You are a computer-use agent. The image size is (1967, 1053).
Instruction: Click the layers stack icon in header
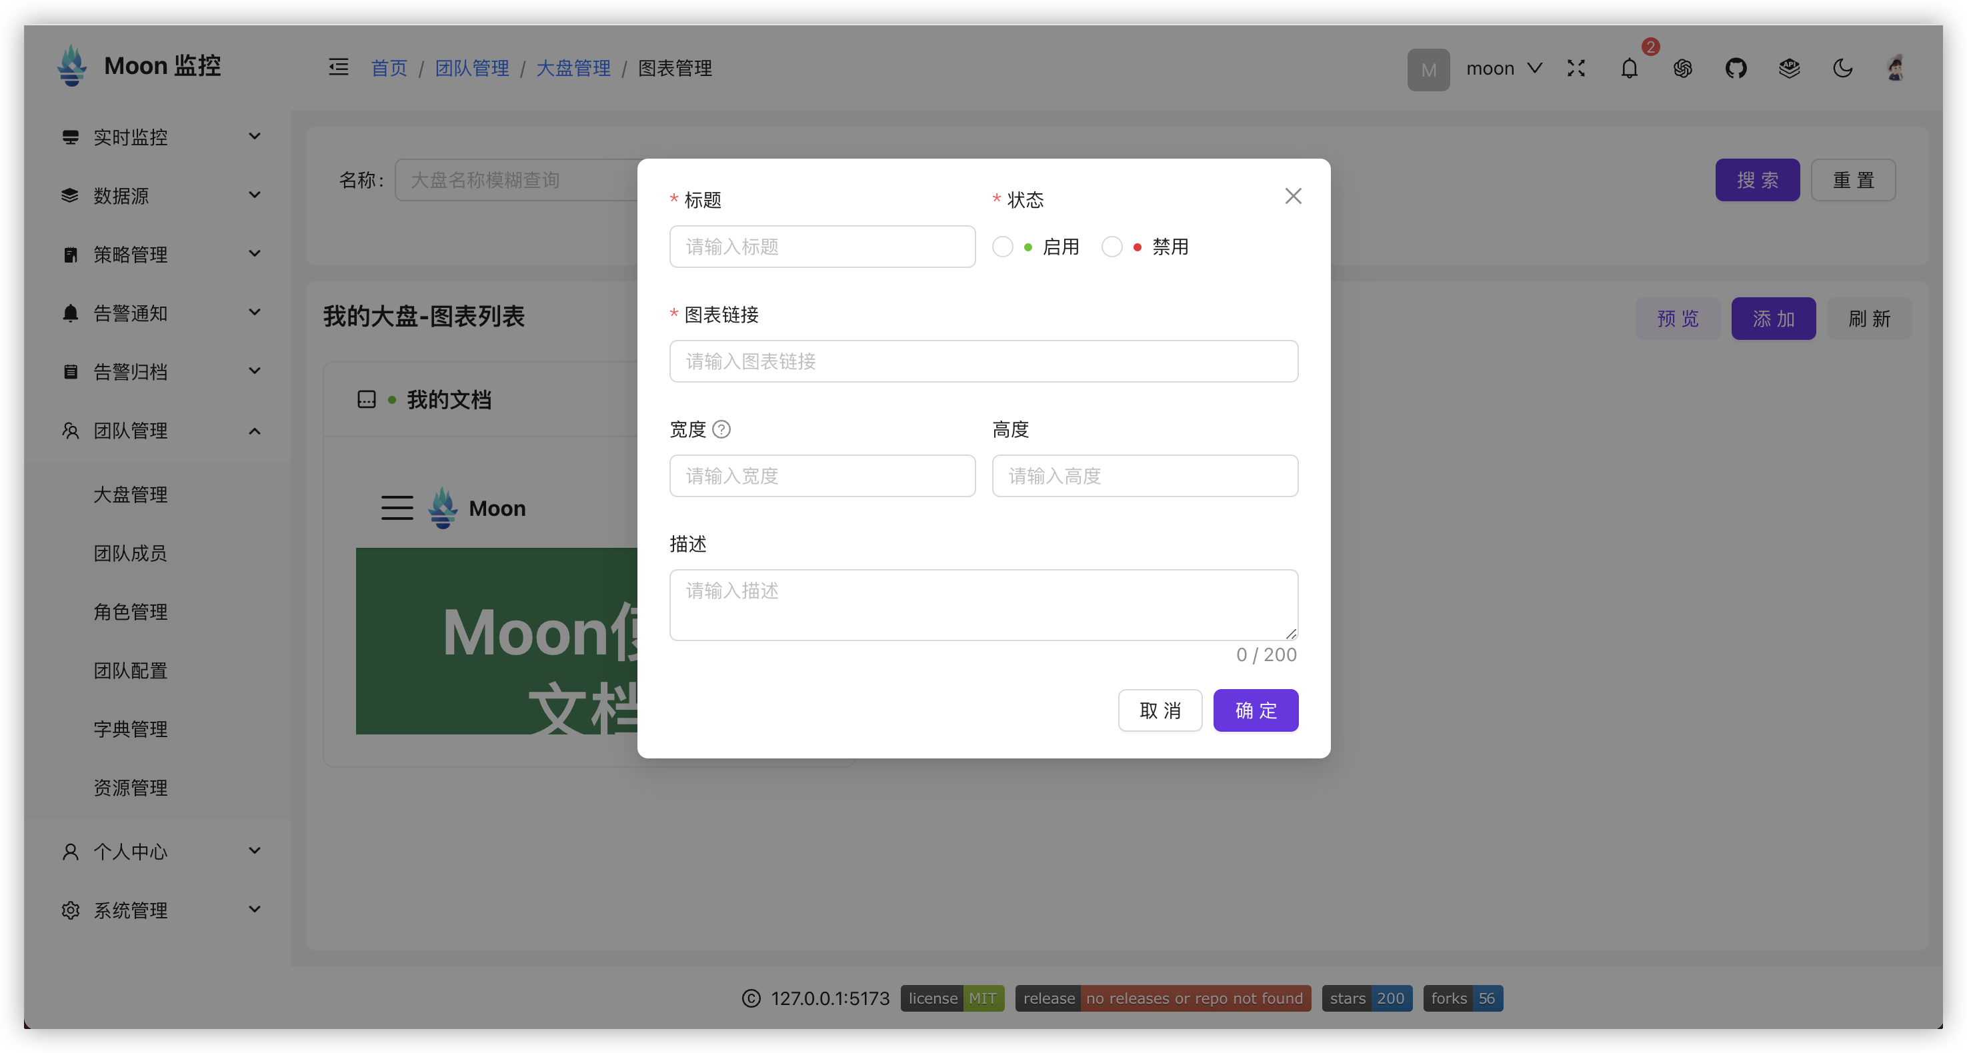tap(1790, 69)
